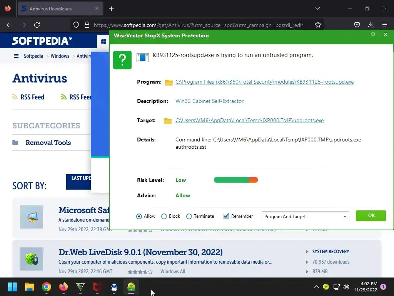Maximize the StopX dialog window
The width and height of the screenshot is (394, 296).
pos(373,34)
